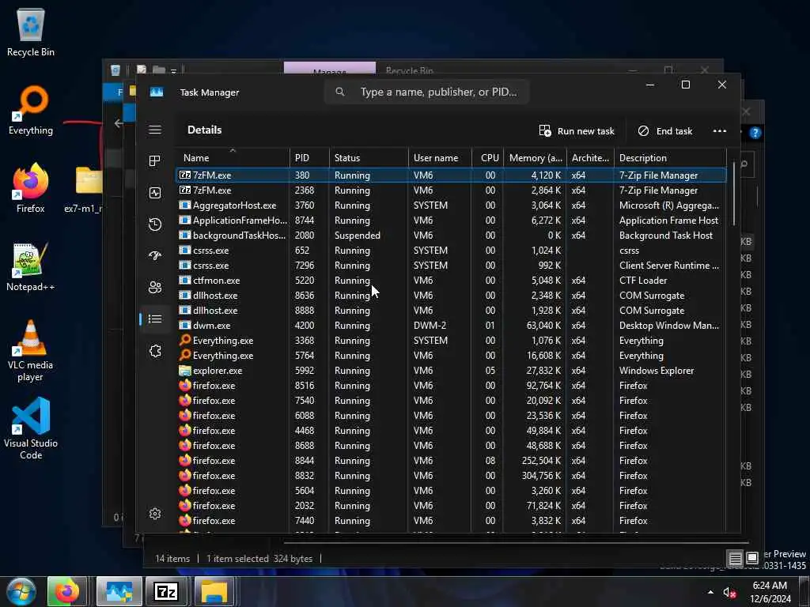
Task: Select firefox.exe row with PID 7440
Action: (451, 520)
